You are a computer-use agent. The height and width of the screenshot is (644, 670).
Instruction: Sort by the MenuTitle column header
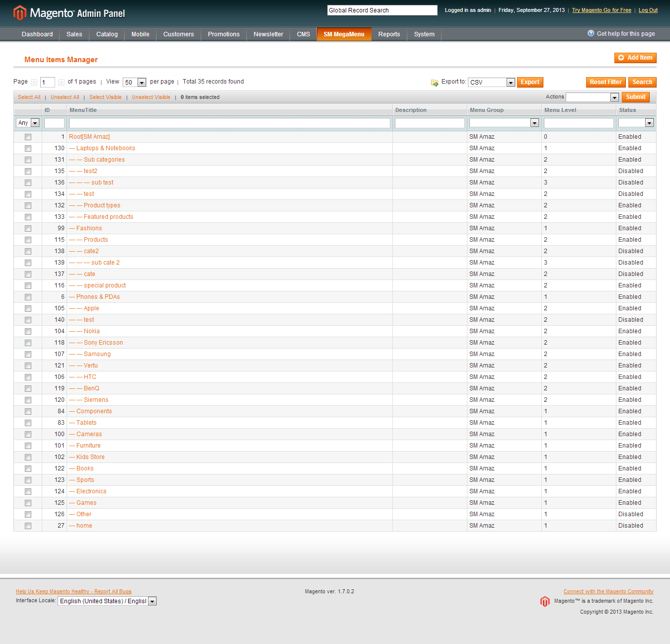[83, 110]
